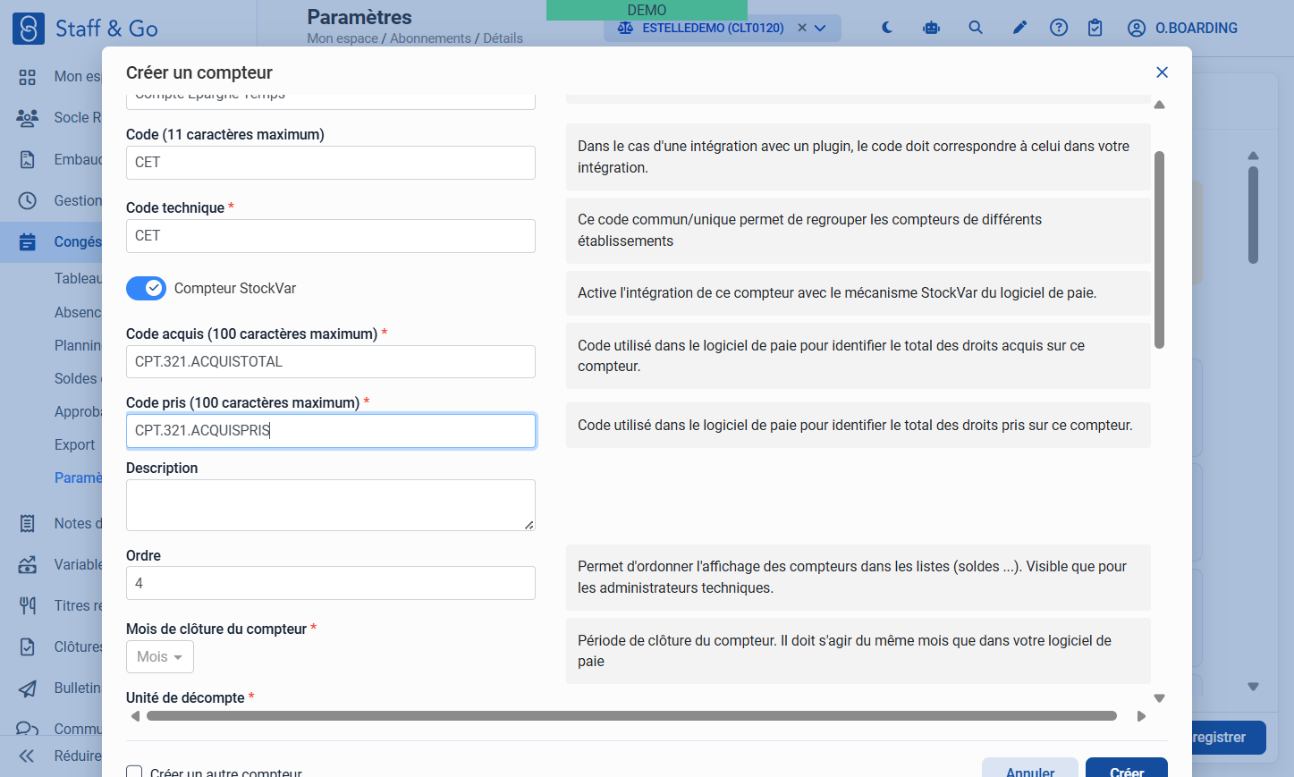Click the dialog scrollbar down arrow

pyautogui.click(x=1159, y=698)
